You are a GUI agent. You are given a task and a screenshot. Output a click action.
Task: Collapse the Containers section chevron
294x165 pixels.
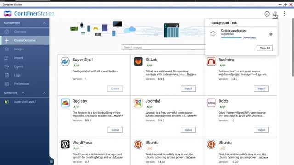tap(44, 93)
